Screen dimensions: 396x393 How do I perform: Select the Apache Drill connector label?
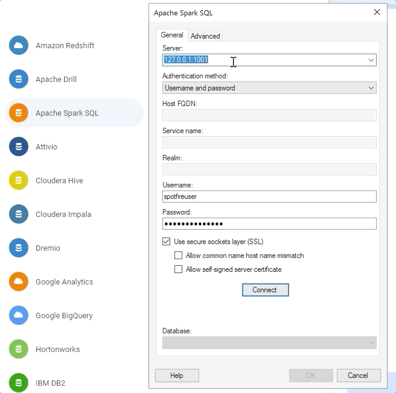click(56, 79)
